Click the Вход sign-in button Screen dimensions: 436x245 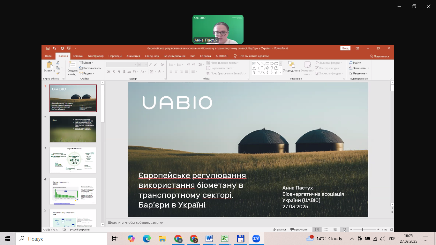[x=345, y=48]
